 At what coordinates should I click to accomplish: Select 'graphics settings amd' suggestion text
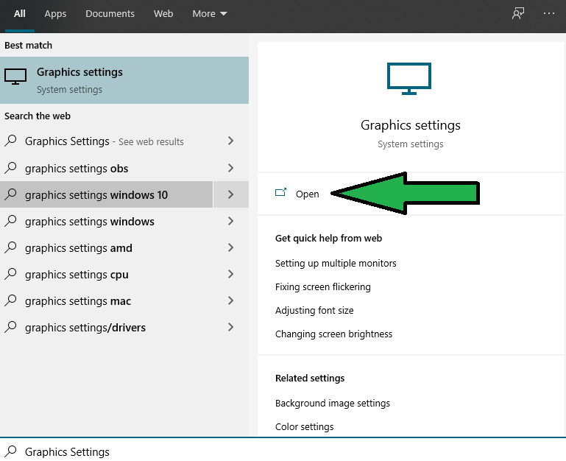[x=79, y=248]
